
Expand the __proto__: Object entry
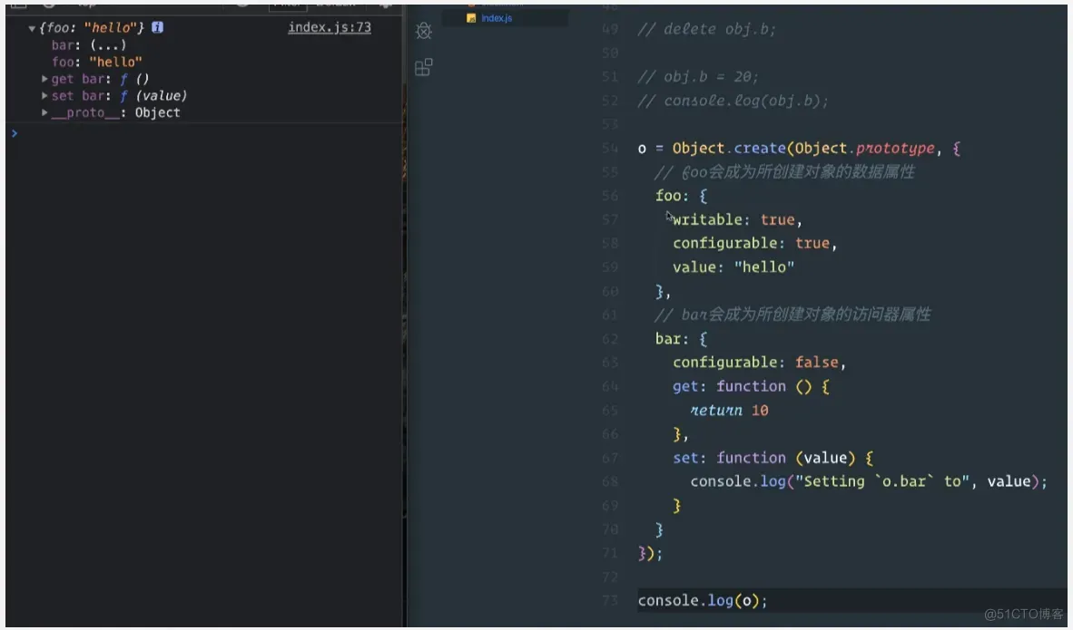tap(44, 112)
